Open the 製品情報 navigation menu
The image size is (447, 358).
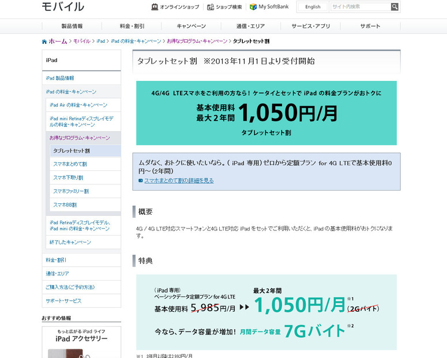pyautogui.click(x=72, y=26)
